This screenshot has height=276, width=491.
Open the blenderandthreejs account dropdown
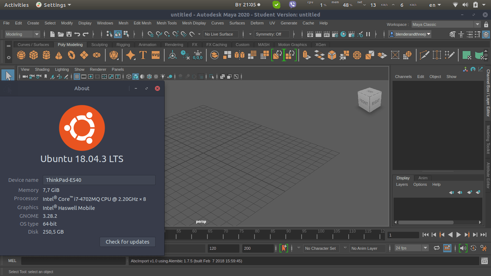[410, 34]
